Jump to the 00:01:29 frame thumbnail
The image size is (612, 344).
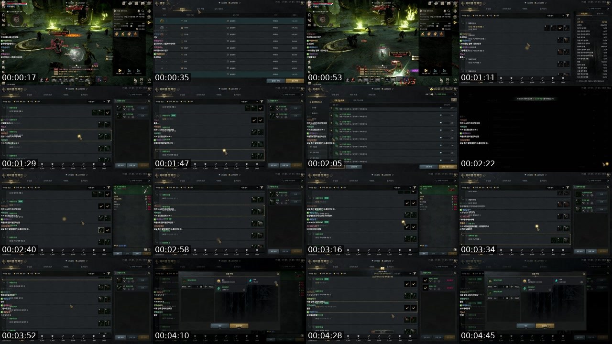click(x=76, y=129)
